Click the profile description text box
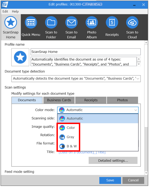This screenshot has height=187, width=149. point(84,62)
